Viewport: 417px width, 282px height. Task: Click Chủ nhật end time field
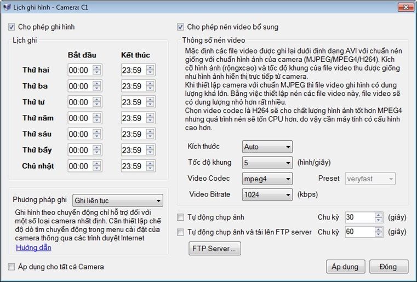point(138,166)
